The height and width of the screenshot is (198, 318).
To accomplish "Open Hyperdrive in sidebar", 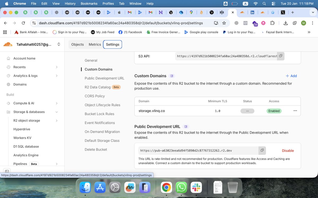I will coord(22,129).
